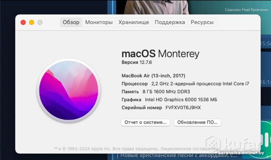Image resolution: width=271 pixels, height=160 pixels.
Task: Minimize window with the yellow button
Action: coord(32,22)
